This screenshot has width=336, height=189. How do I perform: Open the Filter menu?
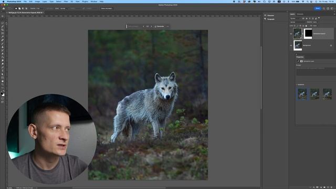click(66, 2)
